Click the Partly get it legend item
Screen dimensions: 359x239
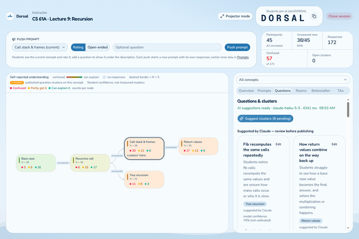click(x=37, y=88)
